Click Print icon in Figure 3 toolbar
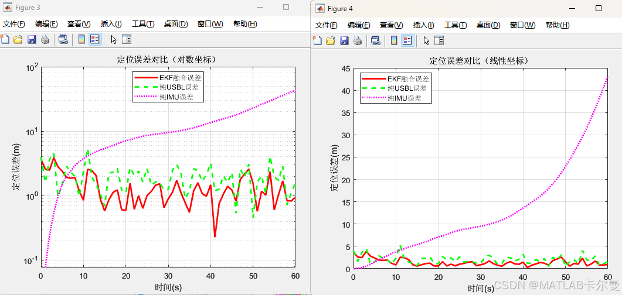The width and height of the screenshot is (622, 295). [45, 39]
